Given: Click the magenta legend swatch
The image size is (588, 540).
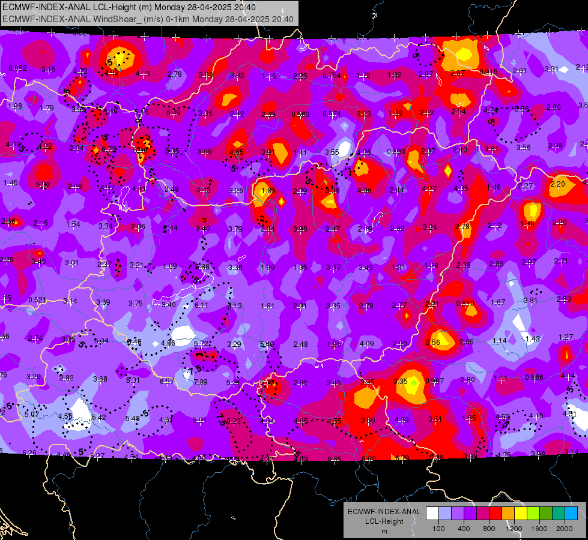Looking at the screenshot, I should click(x=483, y=514).
